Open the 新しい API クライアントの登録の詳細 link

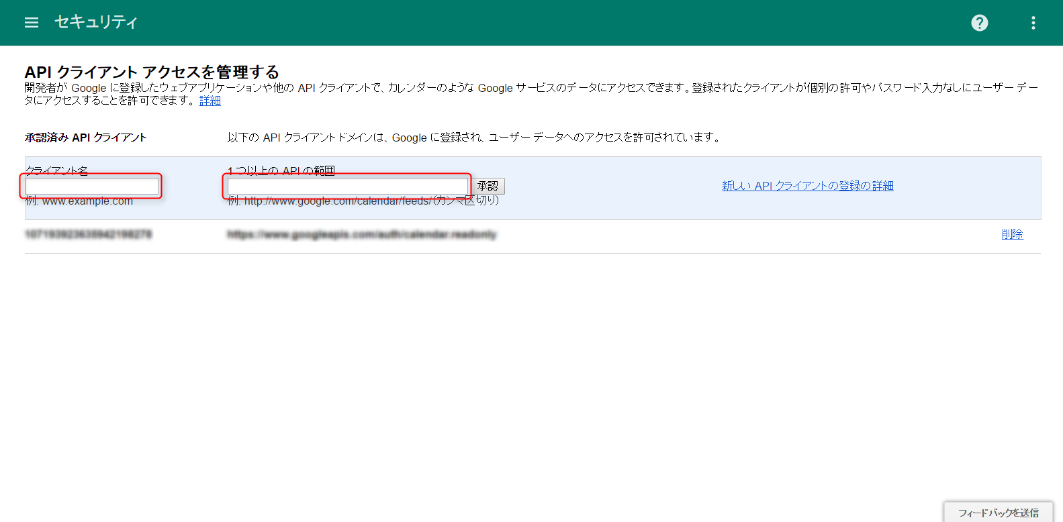click(x=808, y=186)
